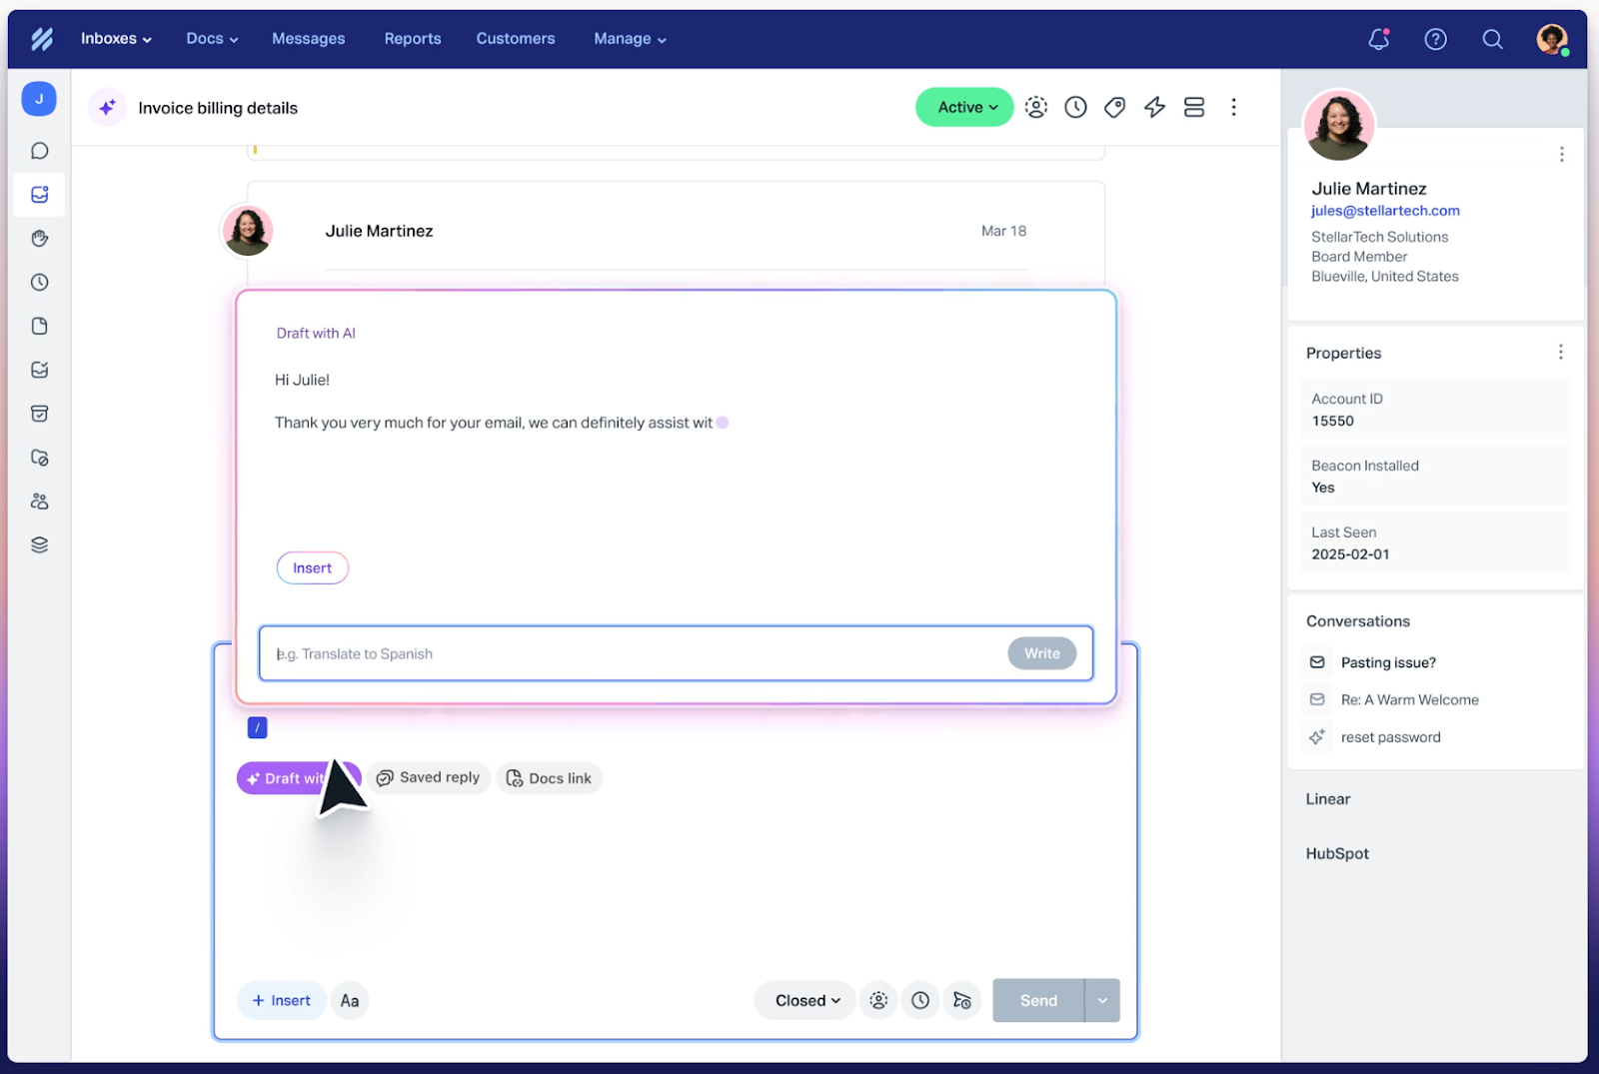Open the tag icon in the conversation toolbar
This screenshot has width=1599, height=1074.
pos(1114,107)
